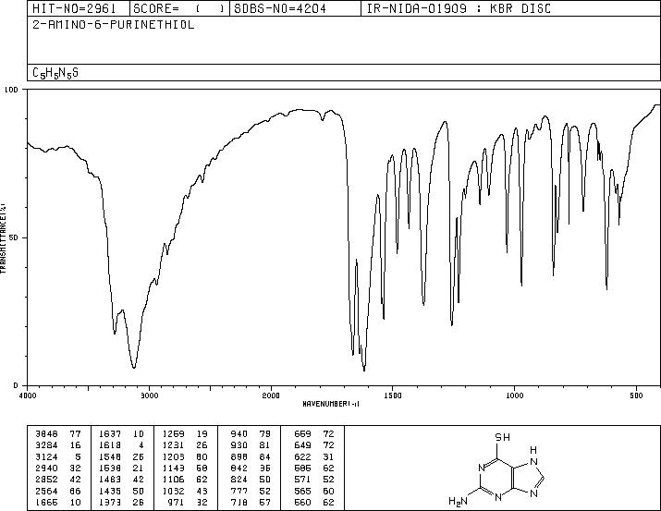Click the 940 peak entry in the table
Image resolution: width=661 pixels, height=511 pixels.
click(x=251, y=433)
